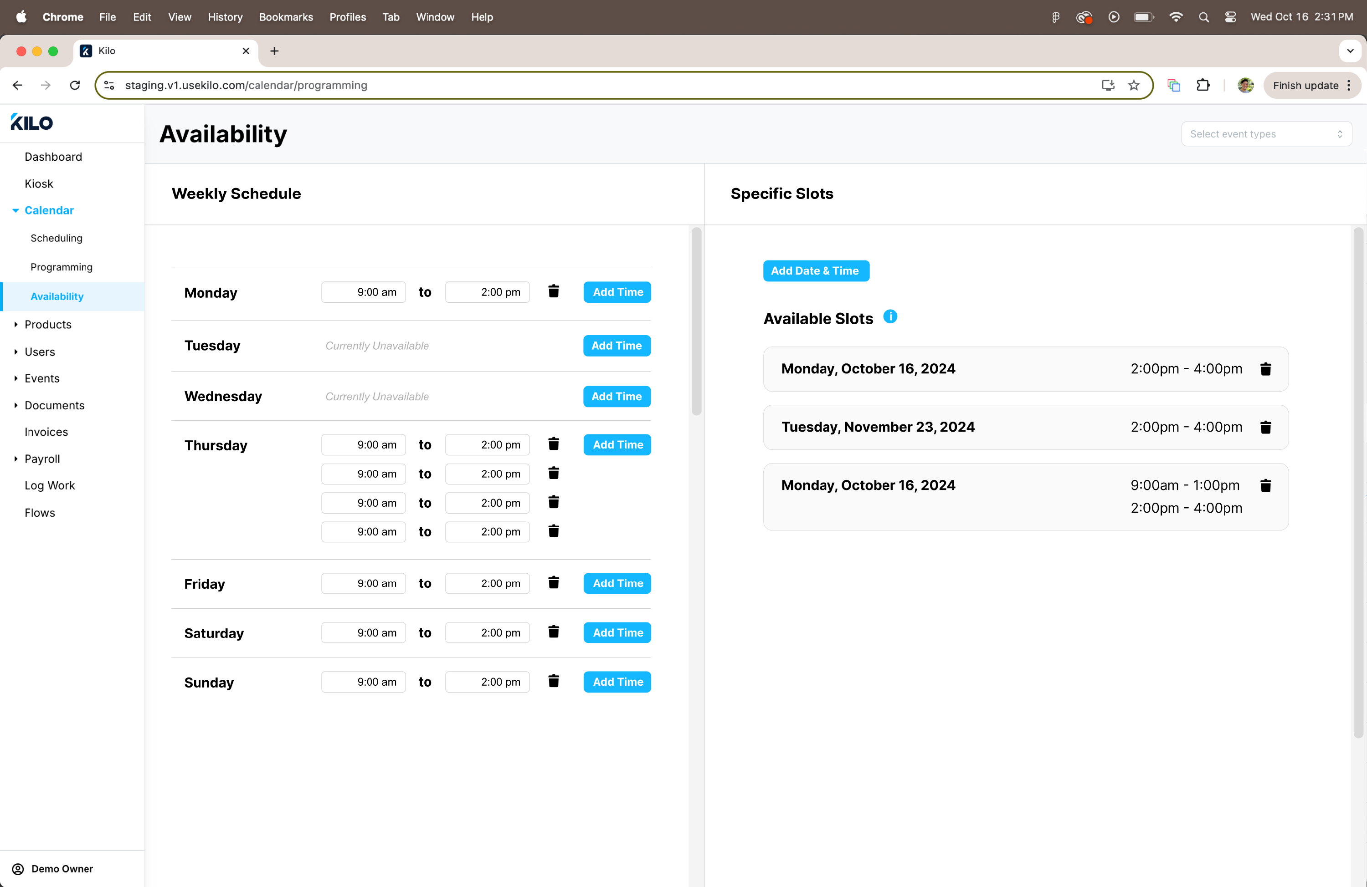Delete Thursday's first time slot row

(x=553, y=444)
